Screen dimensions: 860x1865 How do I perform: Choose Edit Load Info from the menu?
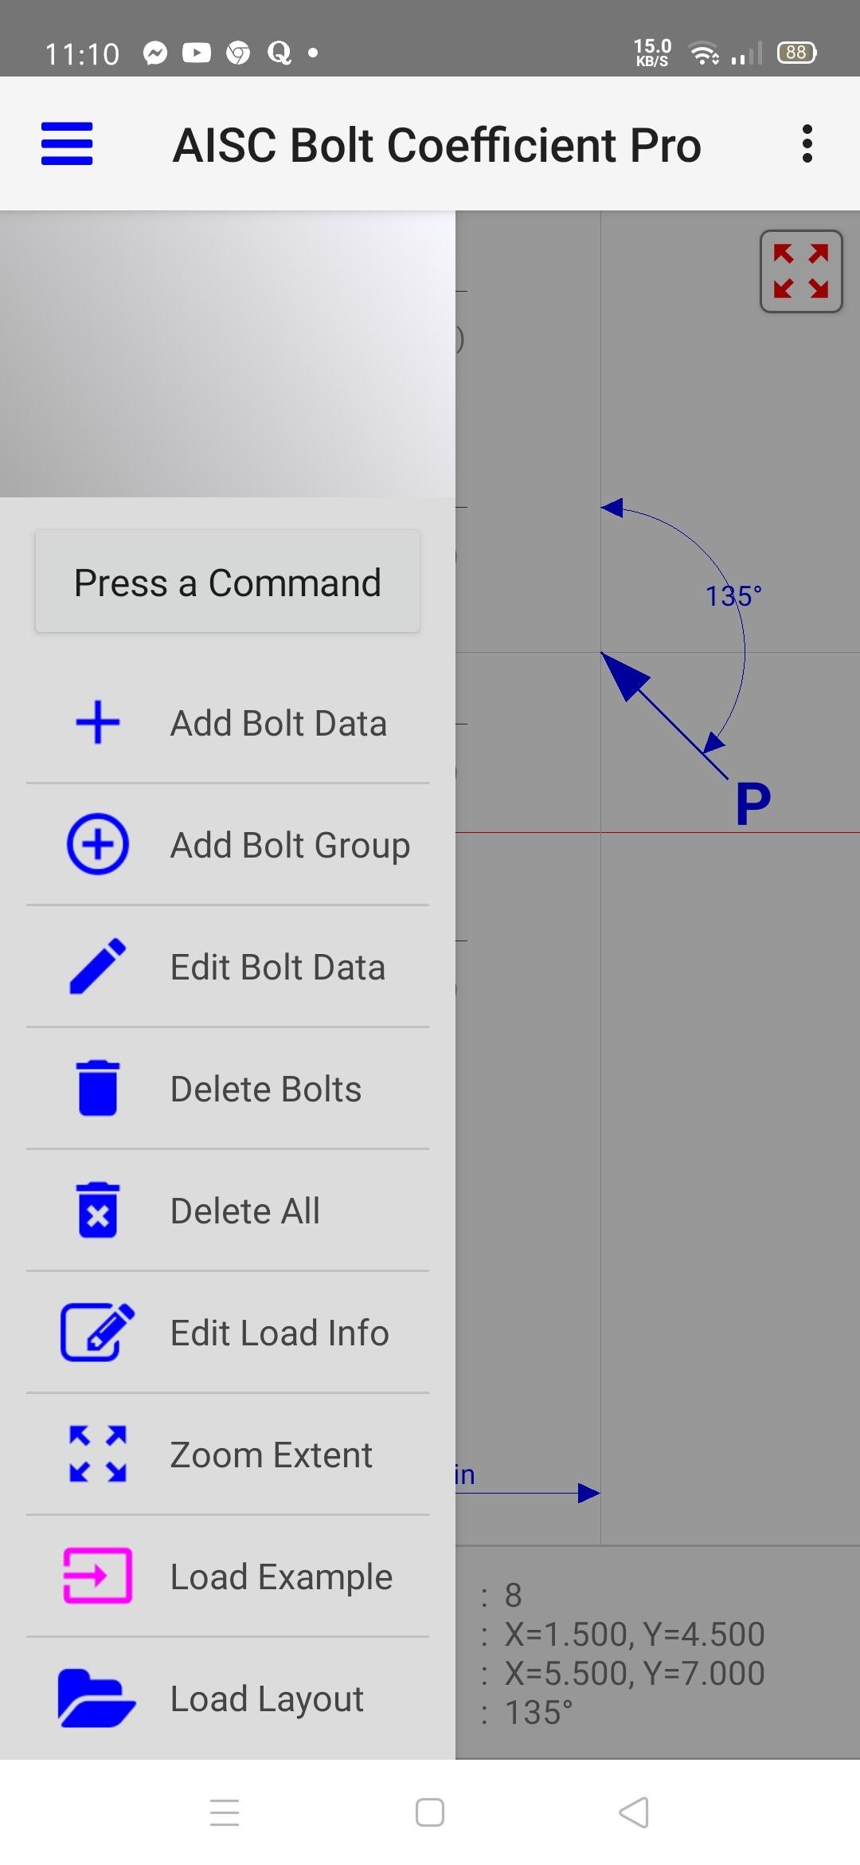[279, 1331]
